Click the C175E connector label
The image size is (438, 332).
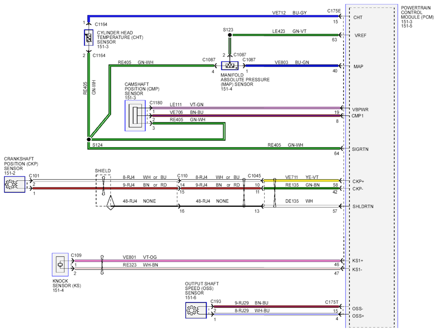334,11
